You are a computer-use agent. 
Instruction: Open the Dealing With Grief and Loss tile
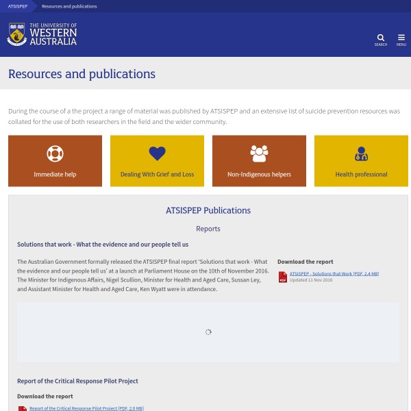coord(157,174)
